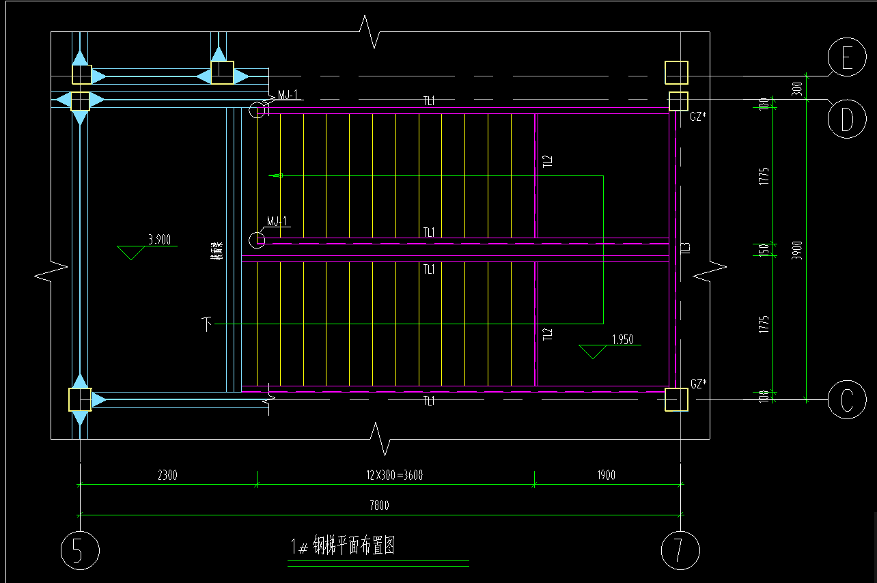Viewport: 877px width, 583px height.
Task: Select the yellow column square on axis E
Action: 676,72
